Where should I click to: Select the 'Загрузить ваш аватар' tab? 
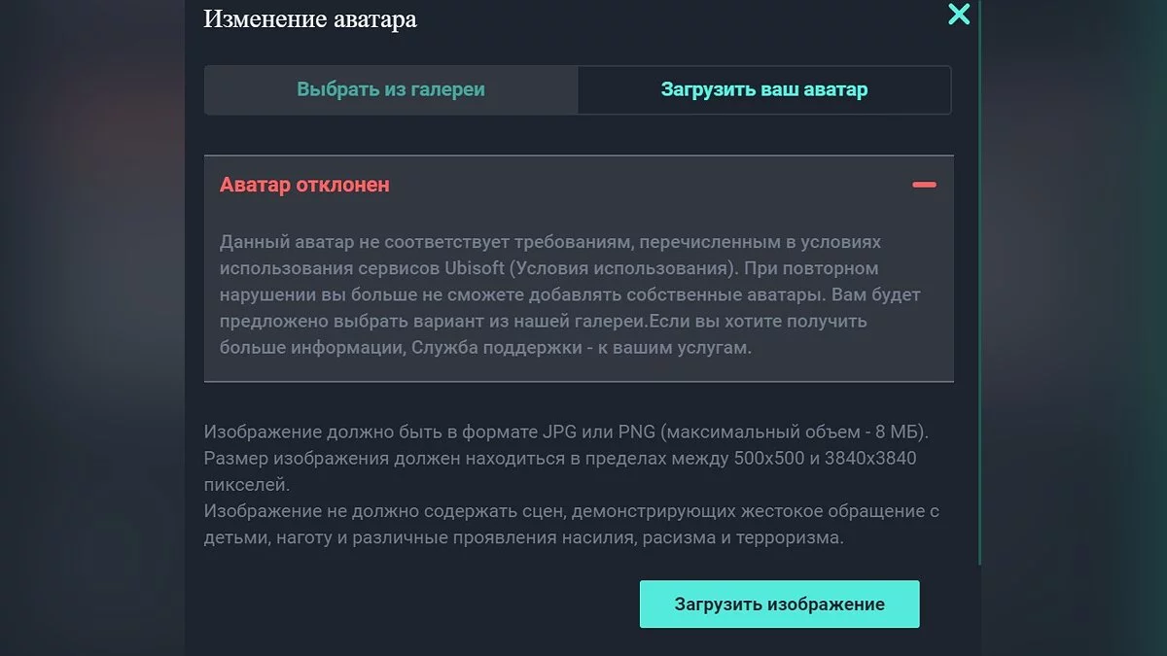point(764,90)
